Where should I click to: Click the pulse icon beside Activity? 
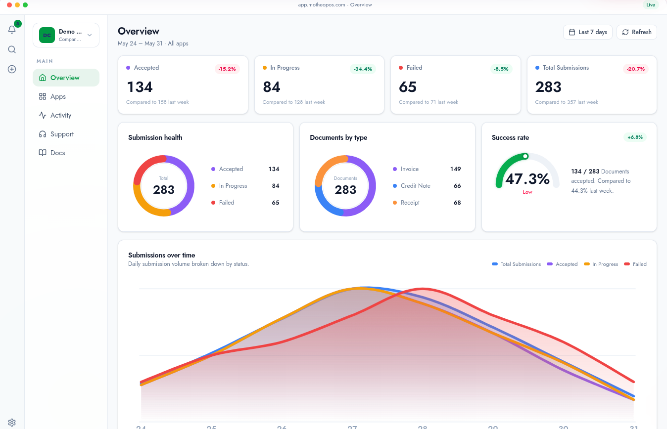(43, 115)
